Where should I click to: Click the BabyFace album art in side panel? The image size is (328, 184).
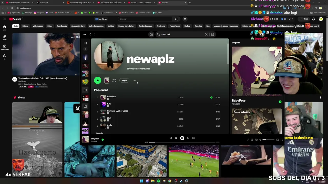pos(257,71)
